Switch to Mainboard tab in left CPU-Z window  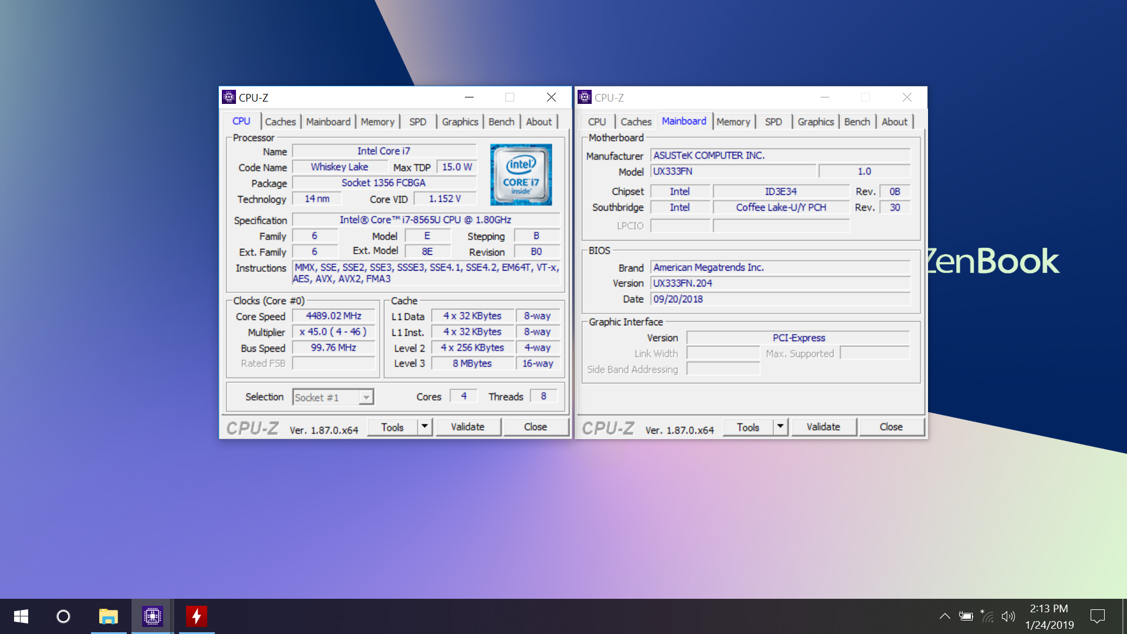328,122
